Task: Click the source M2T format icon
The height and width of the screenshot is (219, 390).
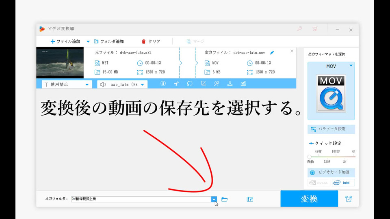Action: (x=97, y=63)
